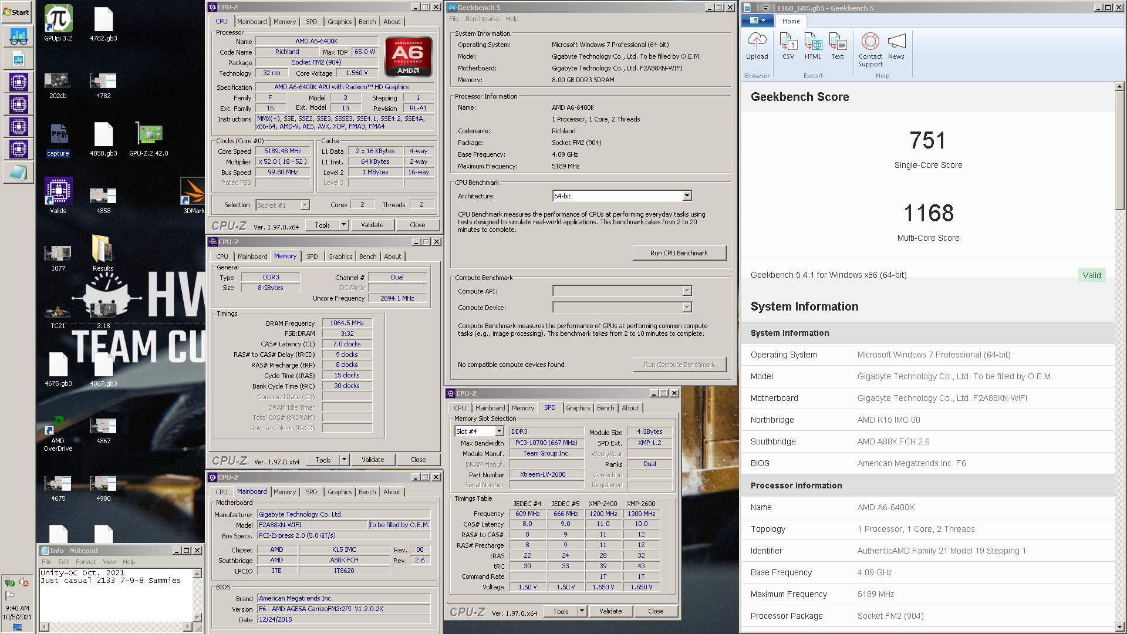Viewport: 1127px width, 634px height.
Task: Open Tools dropdown arrow in SPD CPU-Z window
Action: (x=582, y=611)
